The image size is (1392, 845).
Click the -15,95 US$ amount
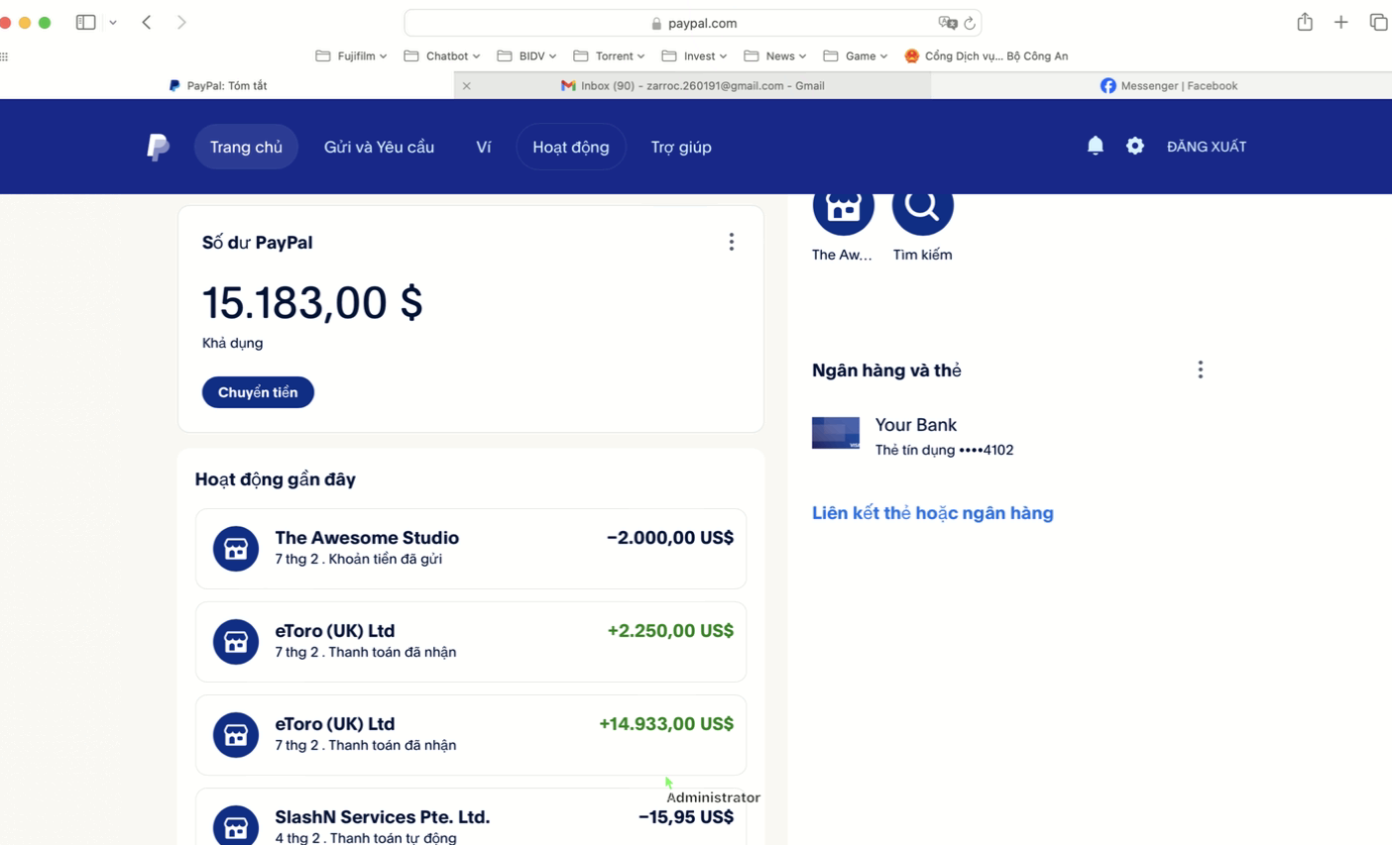(686, 817)
